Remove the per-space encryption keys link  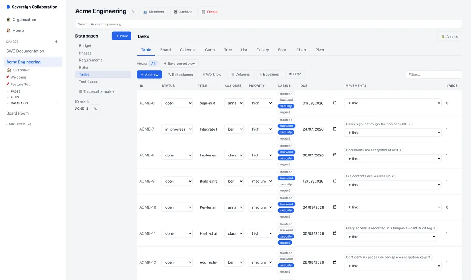pyautogui.click(x=429, y=258)
